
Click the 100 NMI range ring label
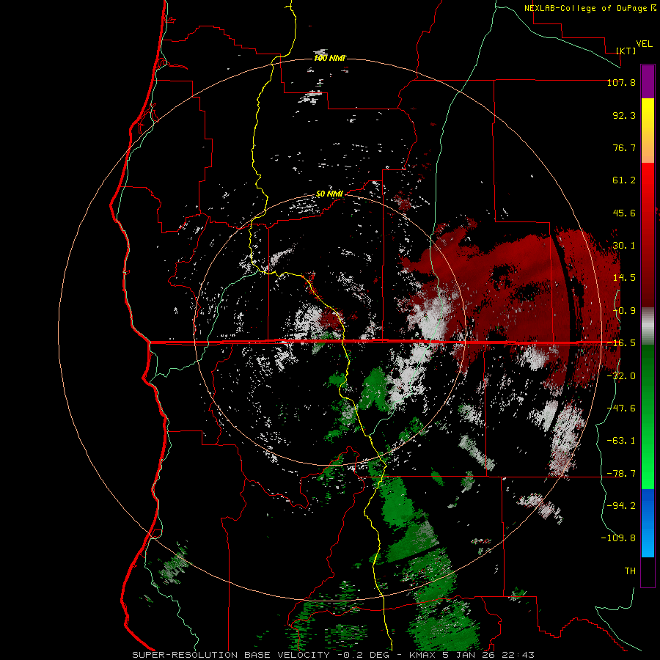(x=329, y=58)
